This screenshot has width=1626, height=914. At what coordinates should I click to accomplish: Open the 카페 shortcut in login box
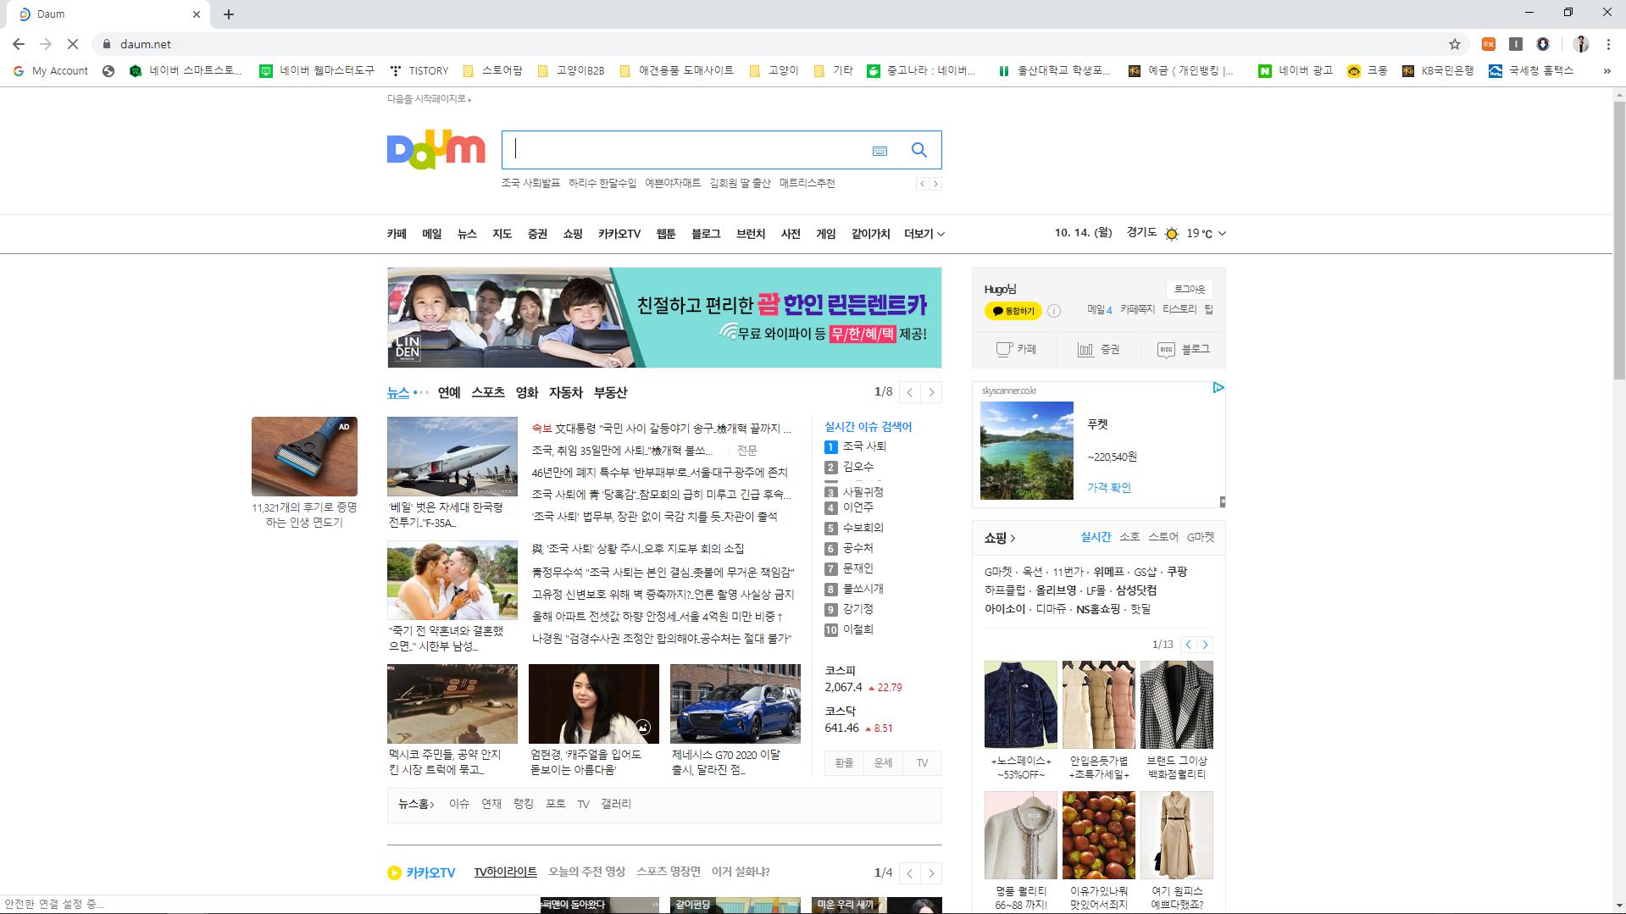pyautogui.click(x=1015, y=349)
